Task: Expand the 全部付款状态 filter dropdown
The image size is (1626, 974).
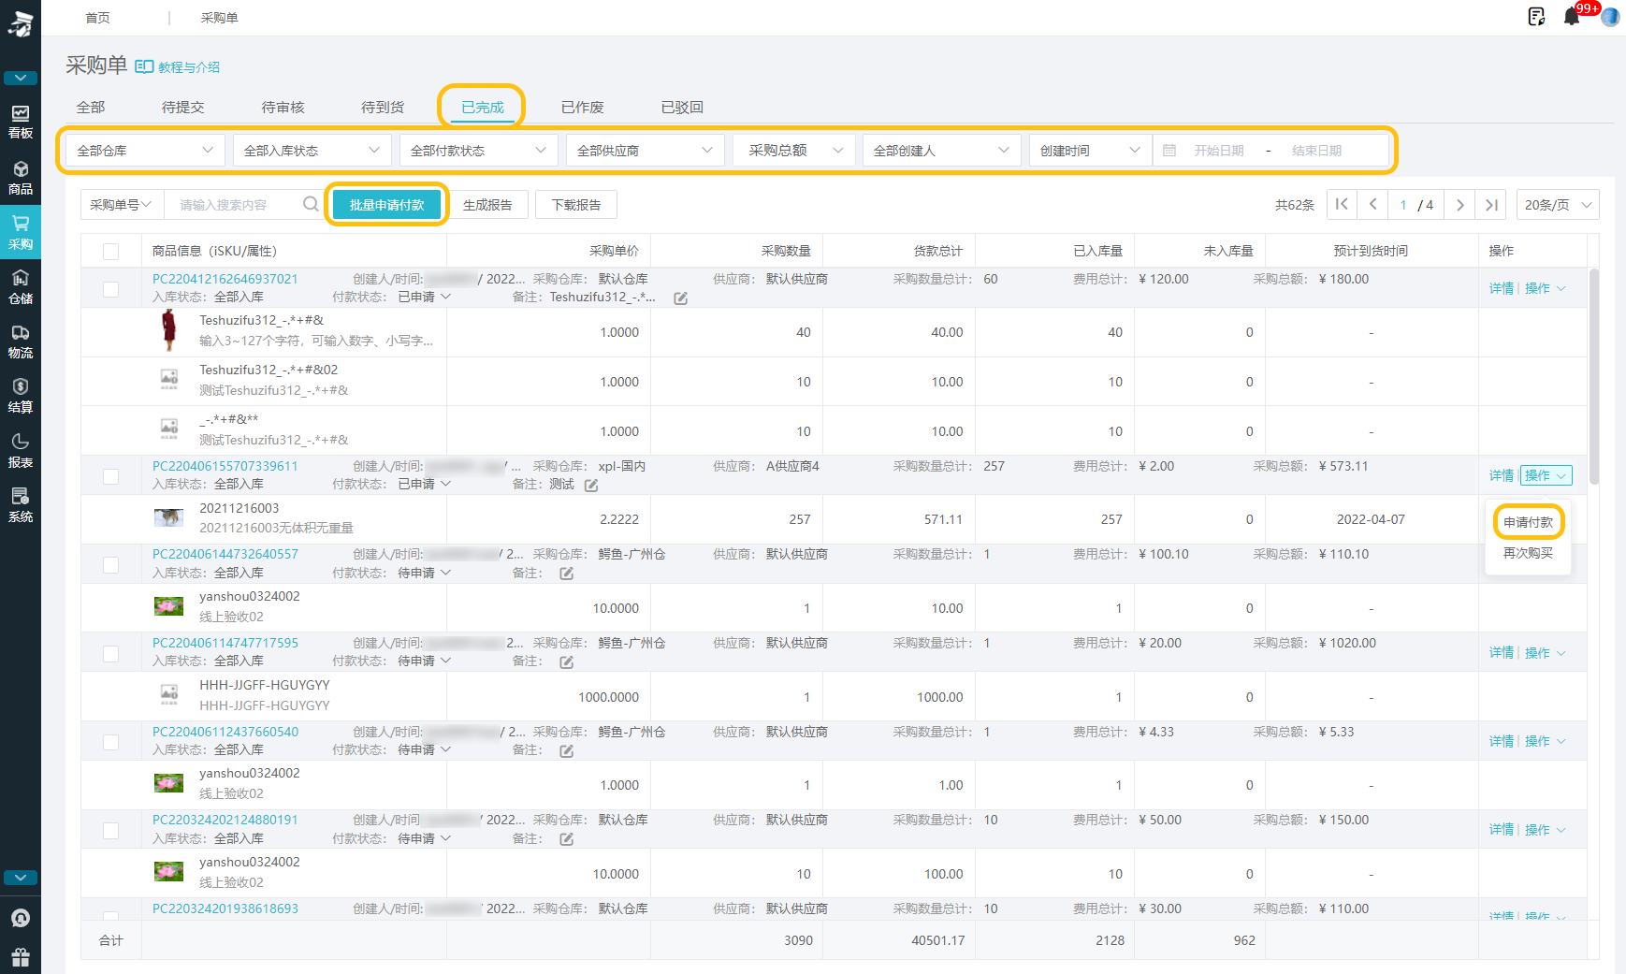Action: [478, 150]
